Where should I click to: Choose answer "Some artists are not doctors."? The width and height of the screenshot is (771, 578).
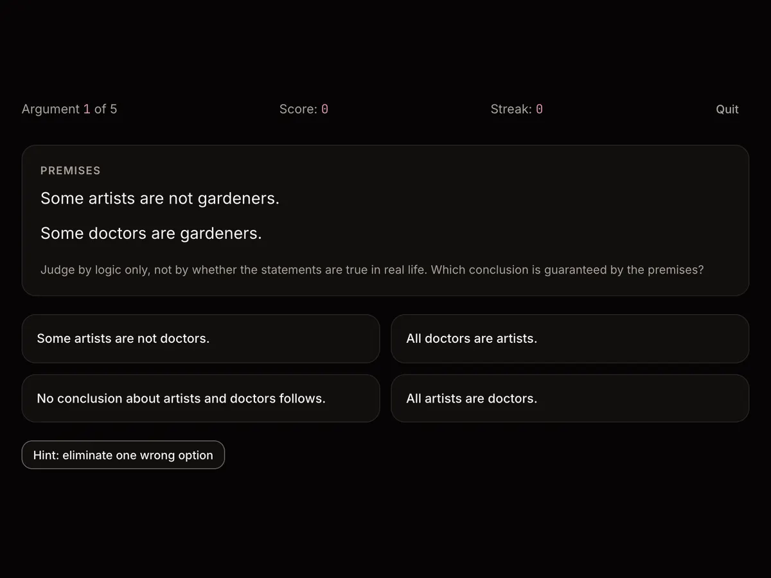(200, 338)
